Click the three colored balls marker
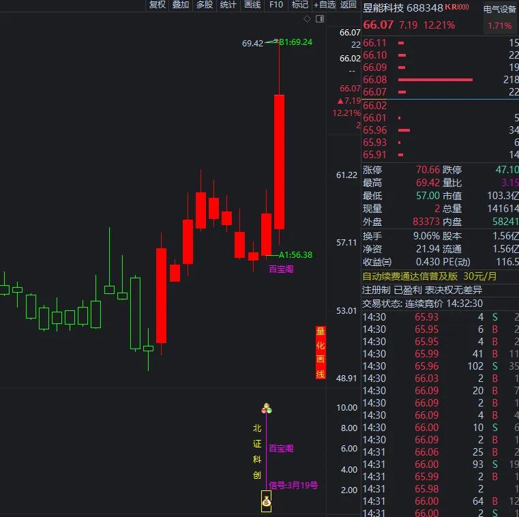 (267, 409)
